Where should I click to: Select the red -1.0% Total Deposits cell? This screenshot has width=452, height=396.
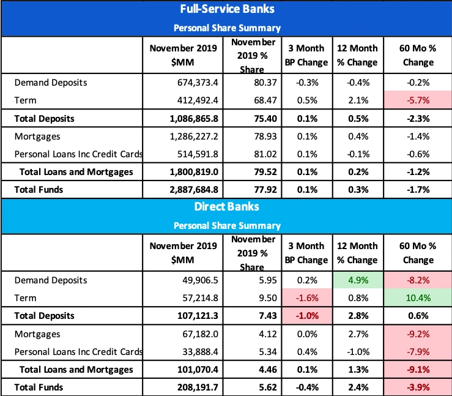click(305, 316)
